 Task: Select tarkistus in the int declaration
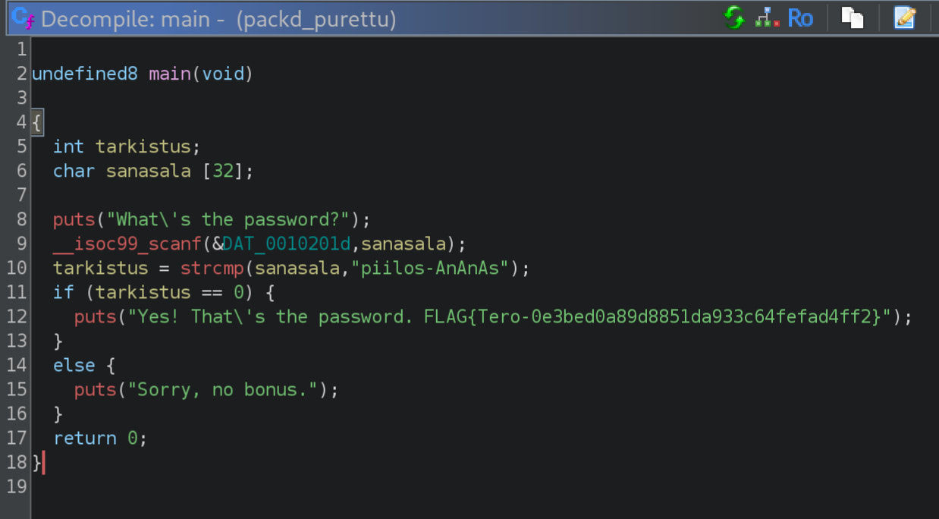148,146
